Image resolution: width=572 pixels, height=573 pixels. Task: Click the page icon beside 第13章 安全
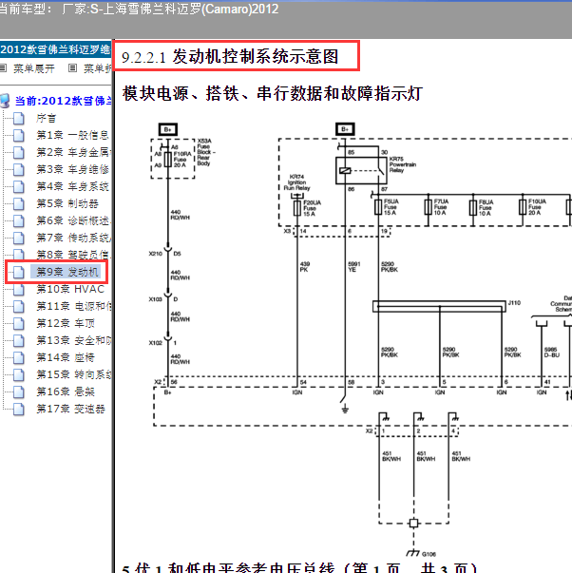tap(19, 340)
